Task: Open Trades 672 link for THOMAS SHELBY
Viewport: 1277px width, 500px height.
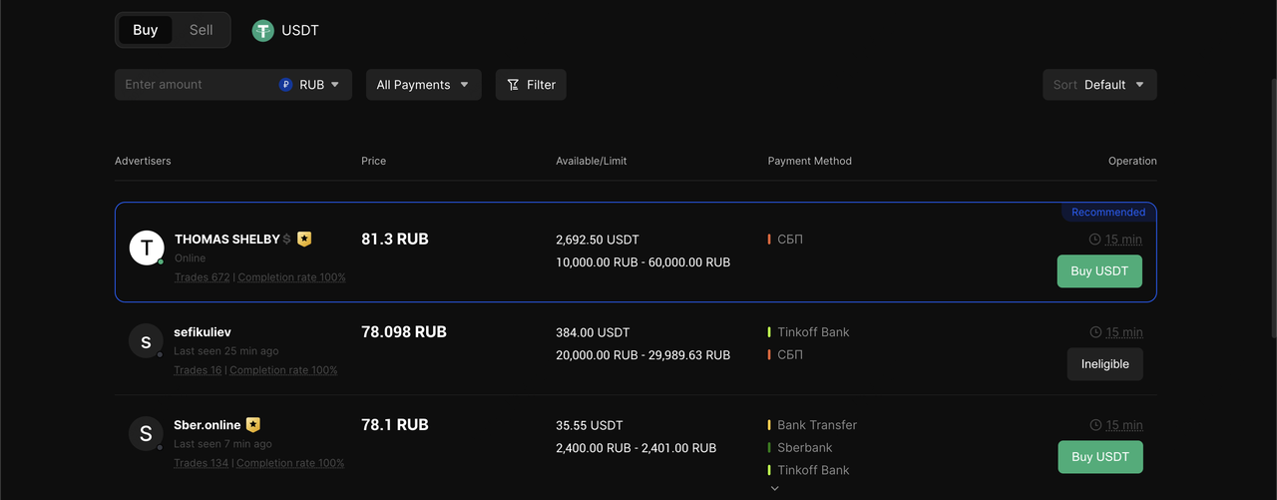Action: pos(203,277)
